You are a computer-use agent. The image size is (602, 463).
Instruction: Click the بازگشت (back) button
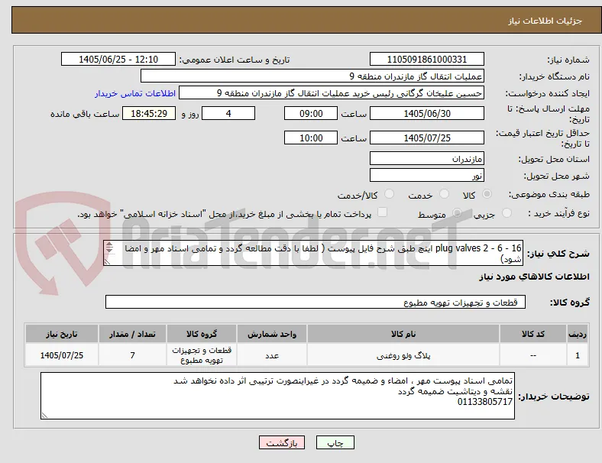point(282,442)
